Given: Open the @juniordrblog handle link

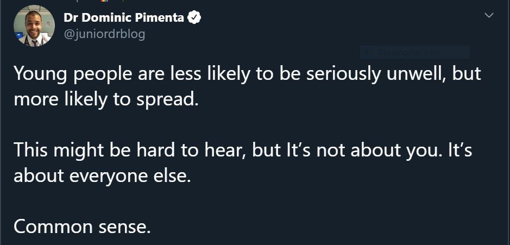Looking at the screenshot, I should [x=104, y=34].
